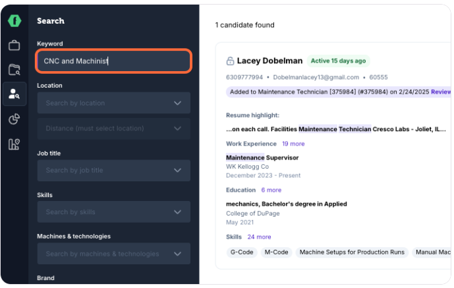Click the resume highlight Facilities Maintenance Technician line

click(x=336, y=129)
